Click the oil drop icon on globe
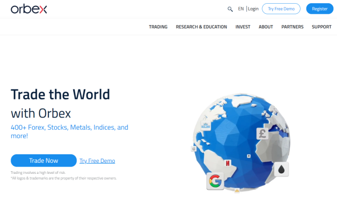This screenshot has width=337, height=216. tap(281, 169)
